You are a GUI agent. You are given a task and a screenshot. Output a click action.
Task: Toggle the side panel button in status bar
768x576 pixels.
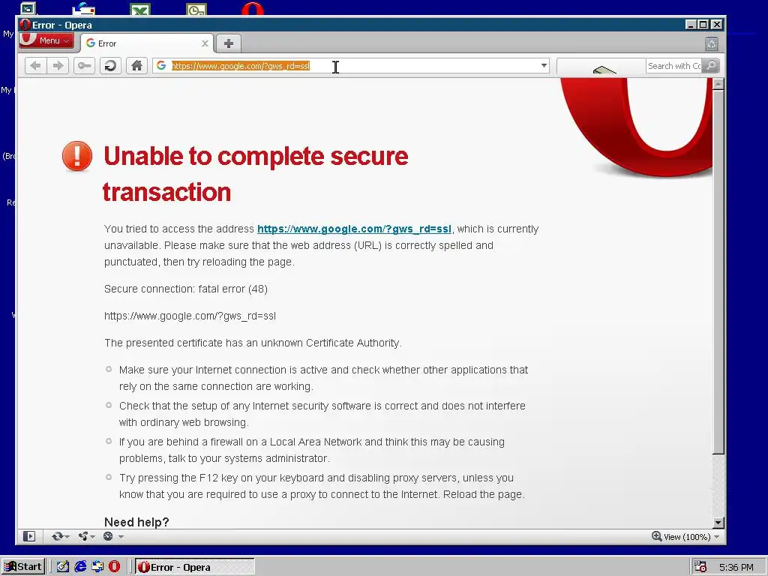click(29, 536)
